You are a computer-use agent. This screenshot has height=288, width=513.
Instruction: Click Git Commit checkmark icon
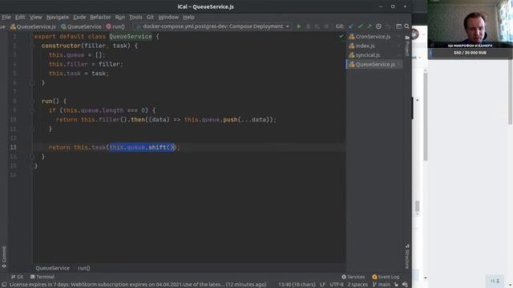pos(360,26)
